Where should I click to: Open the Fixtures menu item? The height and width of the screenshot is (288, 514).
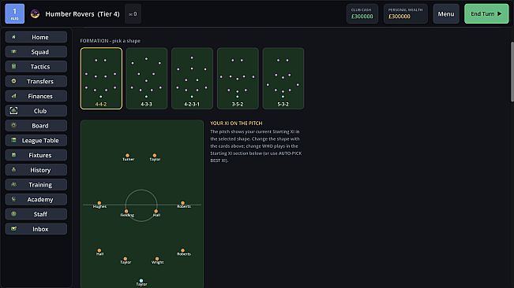(36, 155)
